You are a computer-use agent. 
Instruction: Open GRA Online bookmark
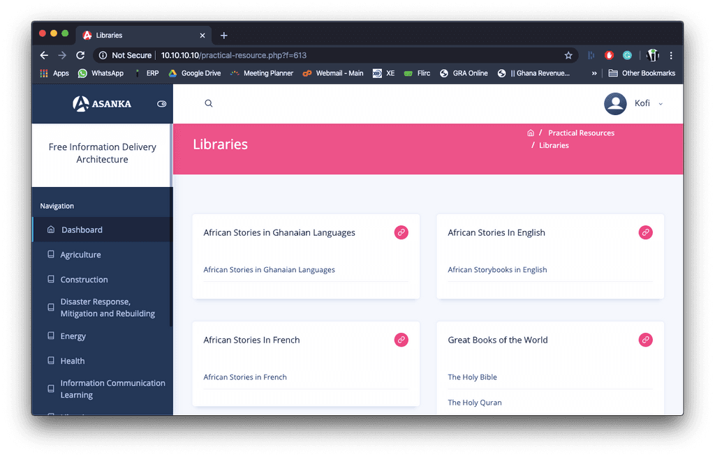point(464,73)
